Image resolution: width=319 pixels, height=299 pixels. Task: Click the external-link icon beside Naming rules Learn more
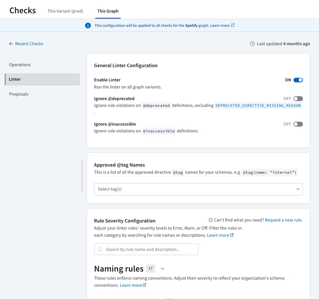coord(144,284)
